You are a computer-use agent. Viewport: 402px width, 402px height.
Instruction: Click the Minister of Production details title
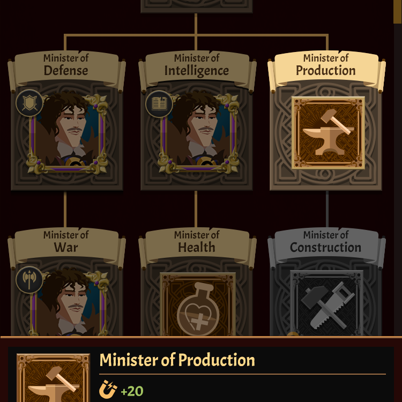[177, 360]
